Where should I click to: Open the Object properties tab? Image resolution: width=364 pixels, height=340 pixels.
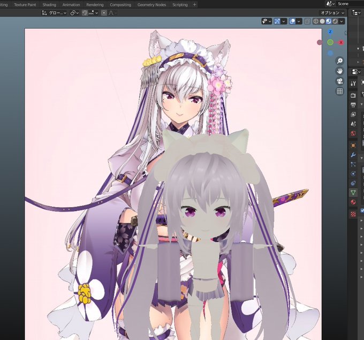(x=353, y=146)
